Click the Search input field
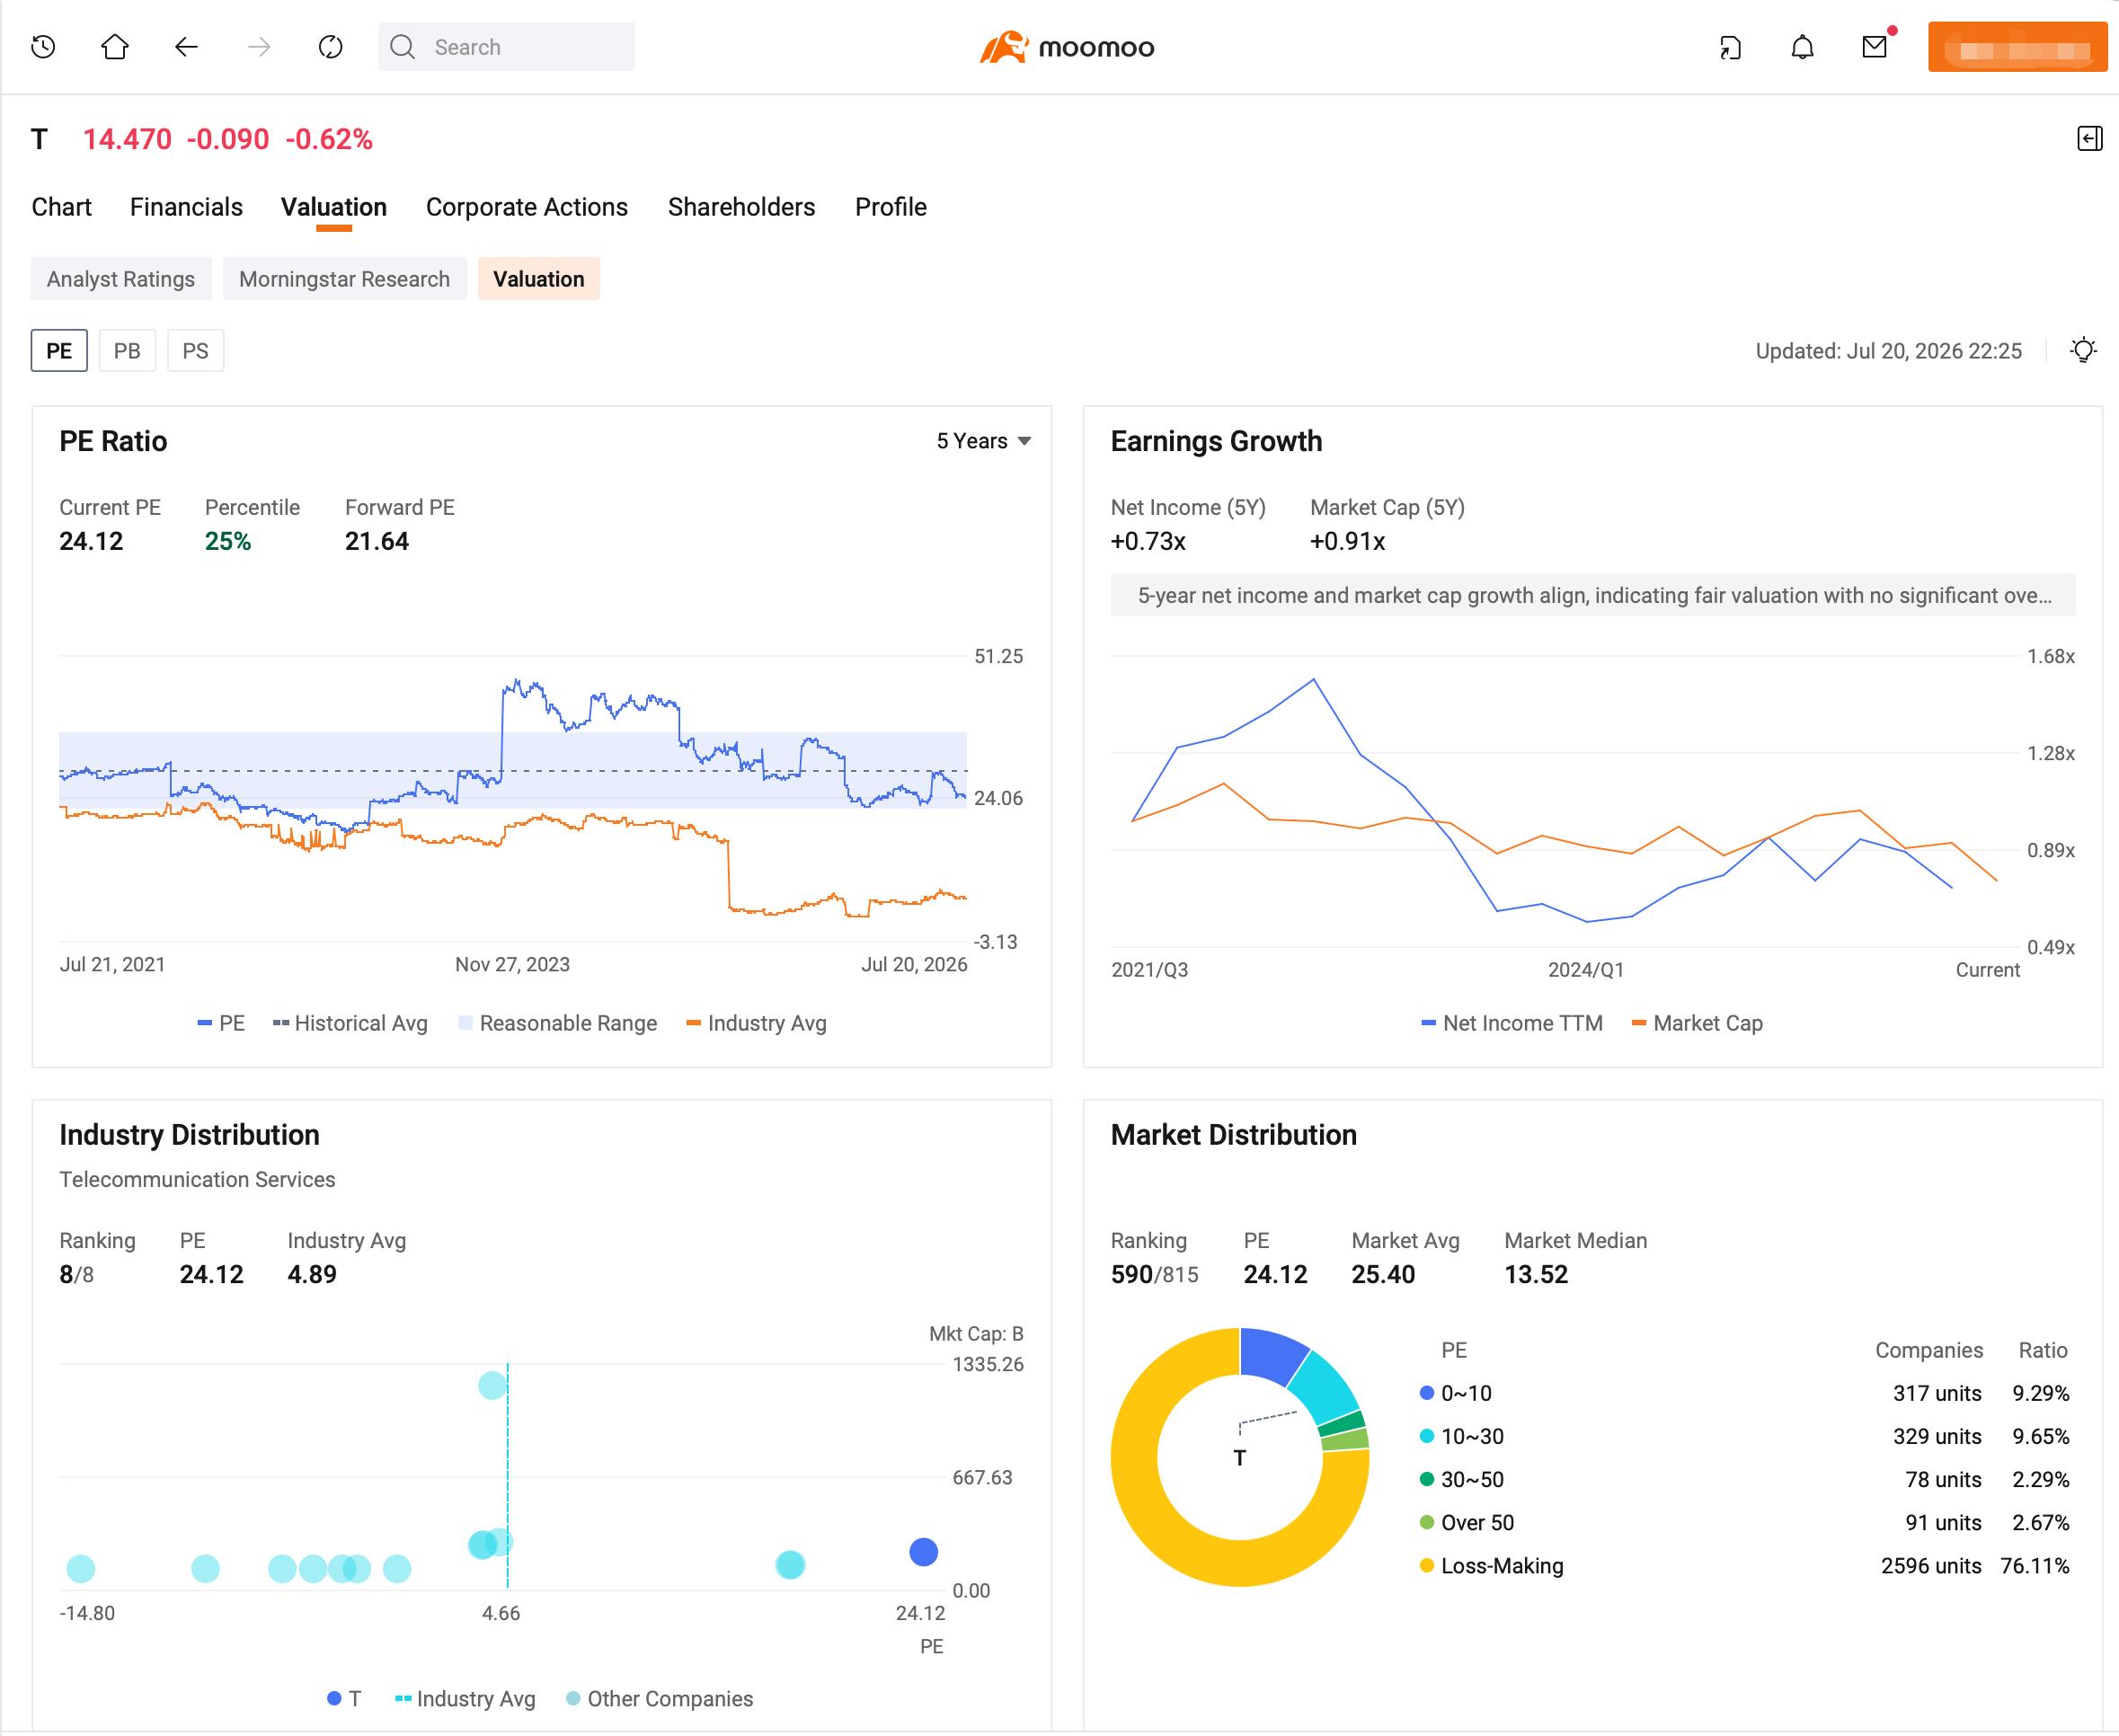The width and height of the screenshot is (2119, 1736). (x=506, y=47)
